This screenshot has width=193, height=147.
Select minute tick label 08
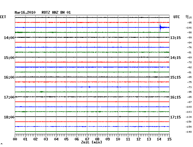97,139
